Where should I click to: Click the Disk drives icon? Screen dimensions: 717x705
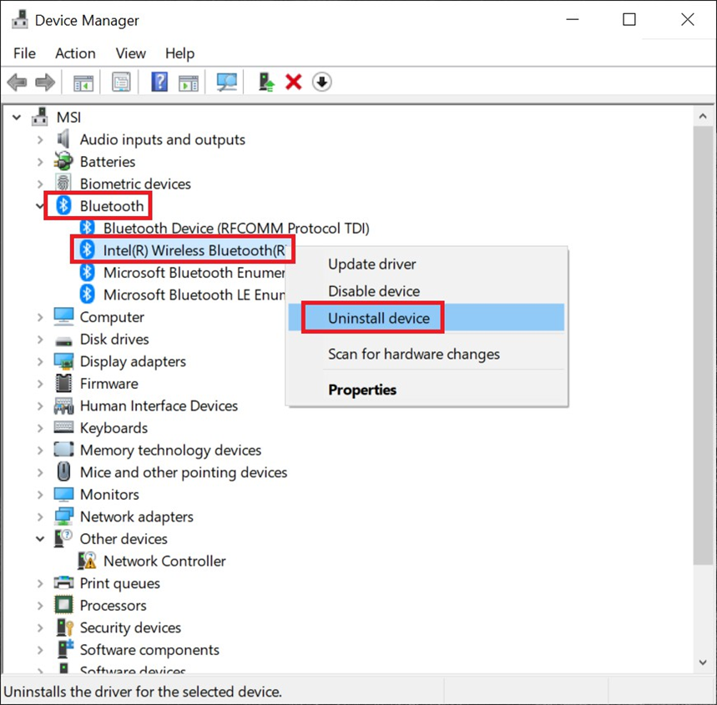tap(63, 340)
